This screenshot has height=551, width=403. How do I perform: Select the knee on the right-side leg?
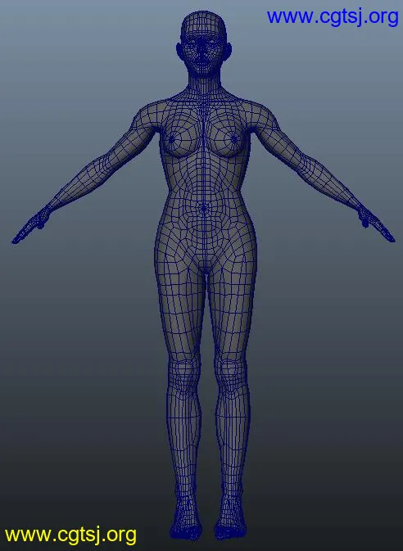(x=232, y=373)
